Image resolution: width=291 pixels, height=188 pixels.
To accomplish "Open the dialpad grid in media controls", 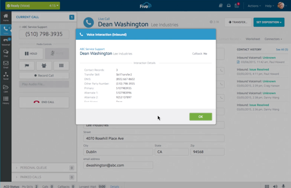I will tap(61, 66).
